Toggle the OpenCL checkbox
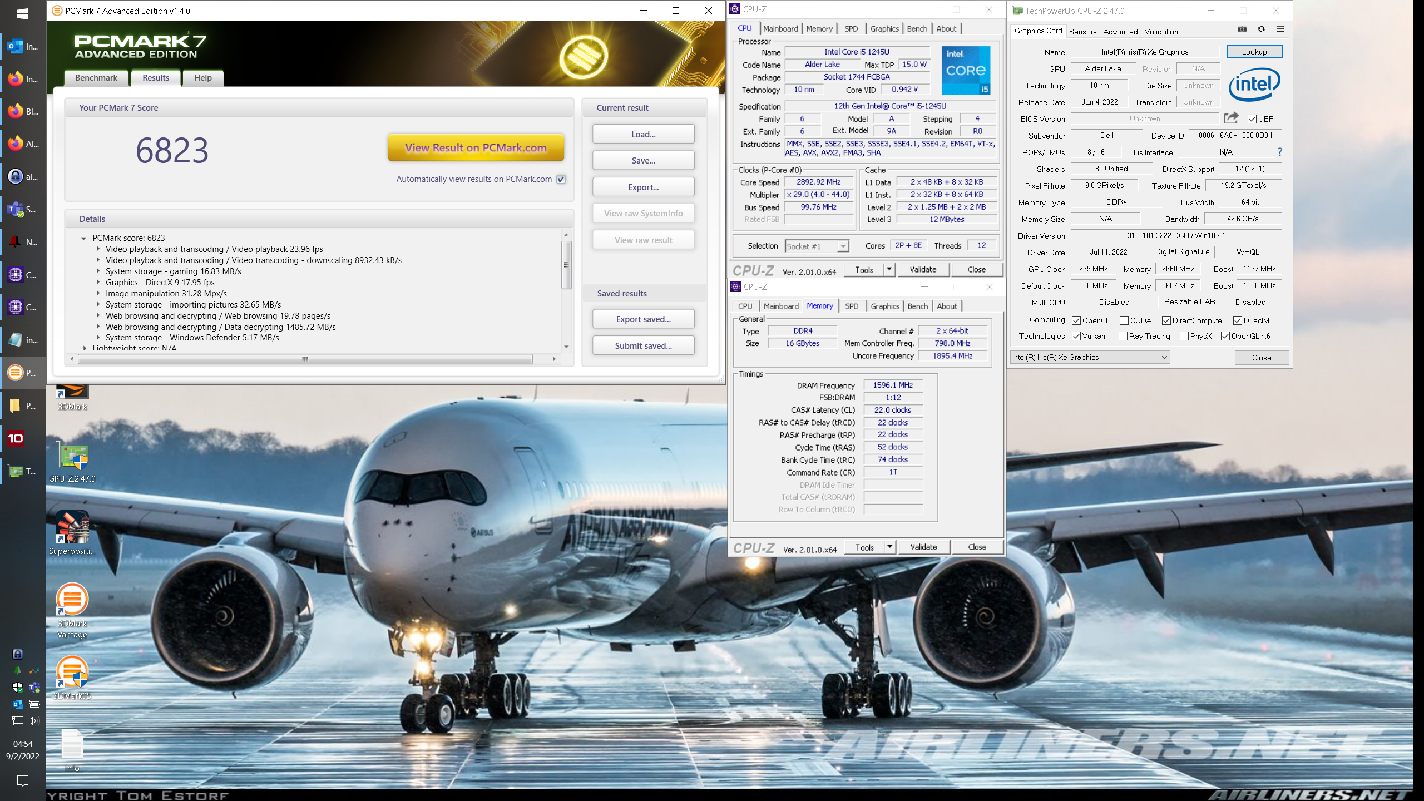 [x=1076, y=320]
